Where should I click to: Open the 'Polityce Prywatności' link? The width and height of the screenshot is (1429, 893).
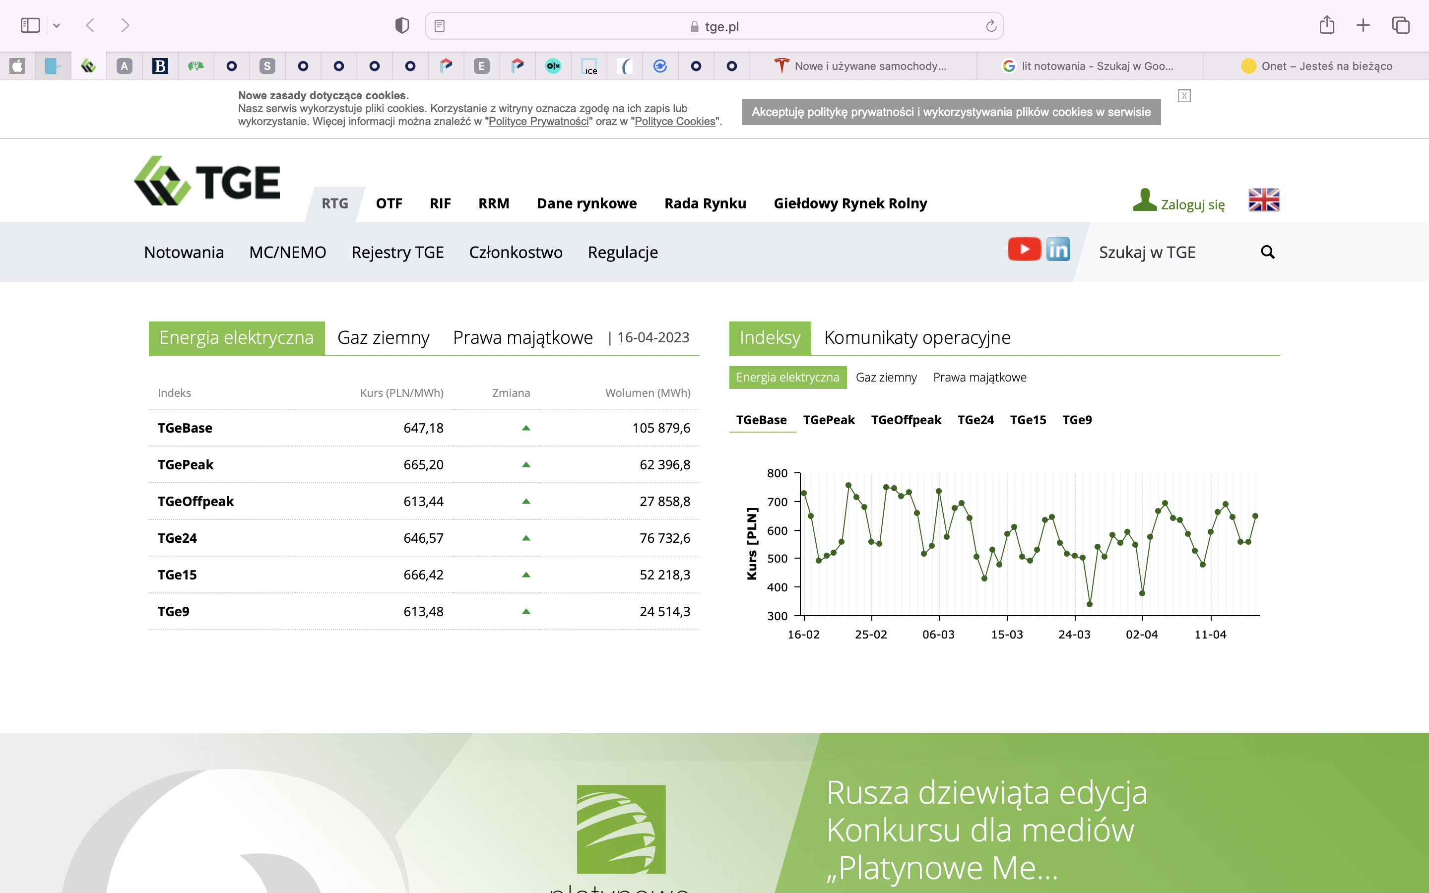[x=538, y=122]
